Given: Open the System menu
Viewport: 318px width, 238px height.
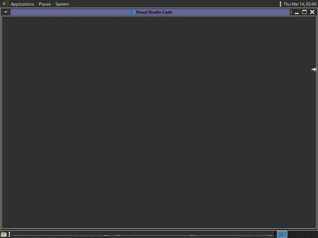Looking at the screenshot, I should (62, 4).
